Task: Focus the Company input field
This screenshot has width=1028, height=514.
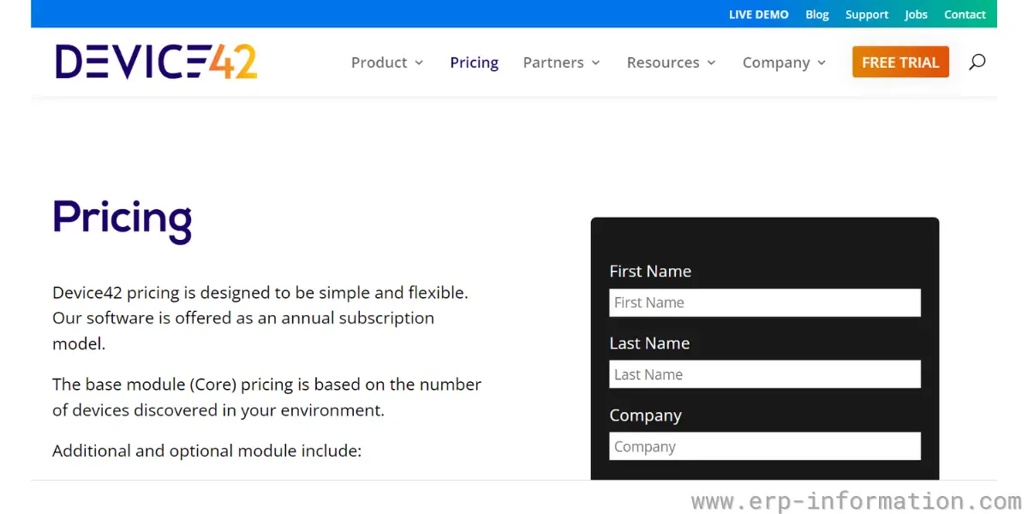Action: [x=765, y=446]
